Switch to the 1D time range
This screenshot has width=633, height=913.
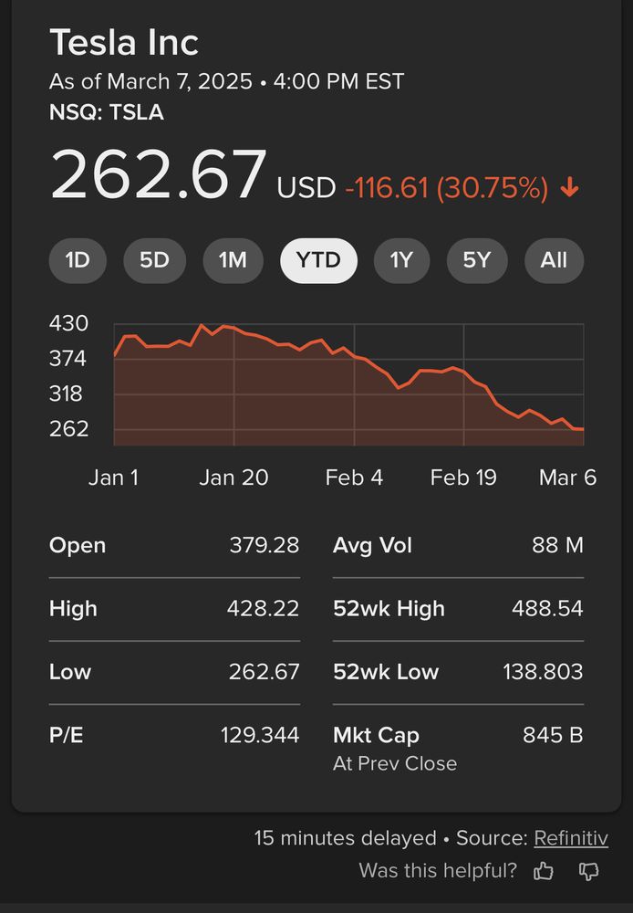(78, 260)
